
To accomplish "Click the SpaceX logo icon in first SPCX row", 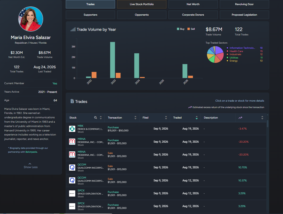I will 72,193.
